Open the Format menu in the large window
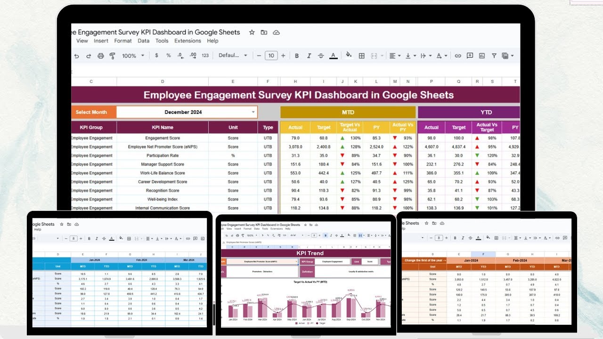This screenshot has height=339, width=603. tap(123, 41)
